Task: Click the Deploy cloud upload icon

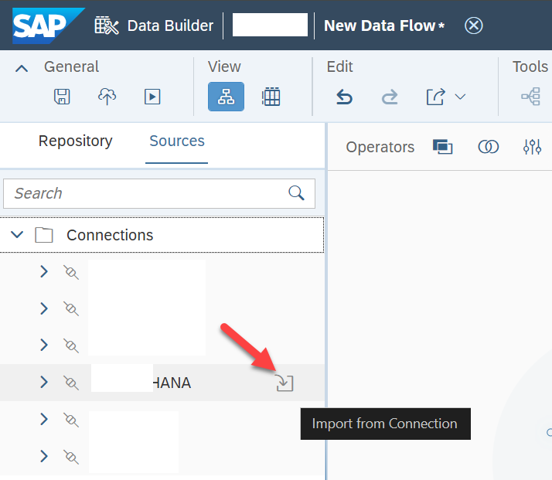Action: [107, 97]
